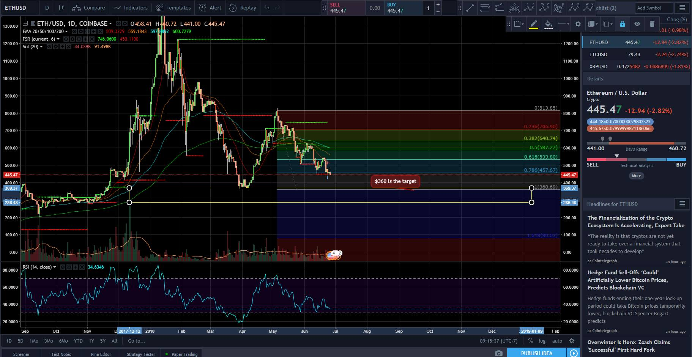Toggle the lock on the selected drawing
Viewport: 692px width, 357px height.
[622, 24]
